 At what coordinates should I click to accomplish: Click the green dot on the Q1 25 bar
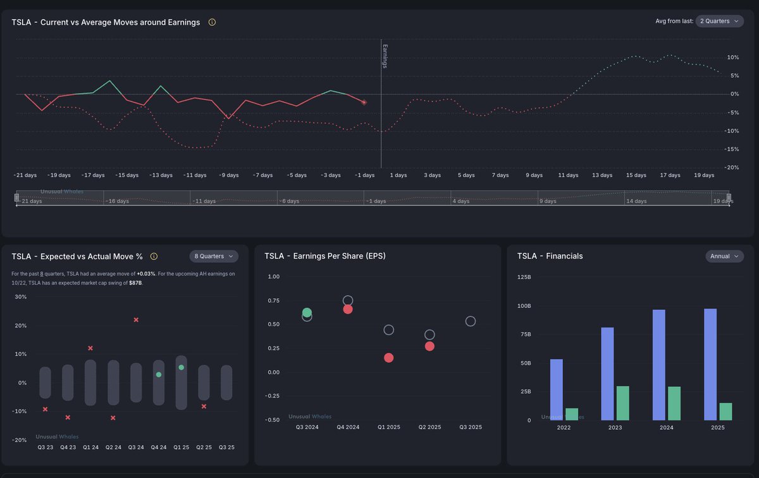pos(182,367)
